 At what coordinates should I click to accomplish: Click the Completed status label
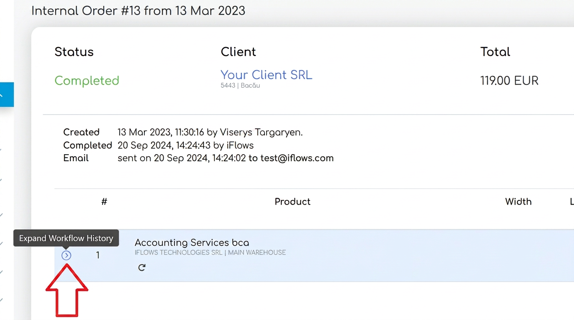[x=87, y=80]
